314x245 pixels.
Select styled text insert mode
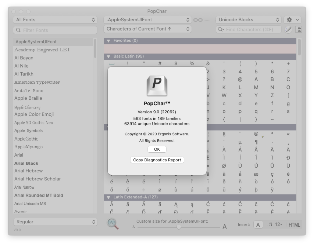[270, 224]
